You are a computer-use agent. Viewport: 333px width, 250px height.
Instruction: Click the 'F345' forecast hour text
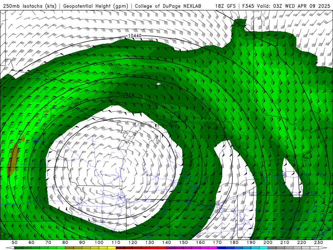248,6
